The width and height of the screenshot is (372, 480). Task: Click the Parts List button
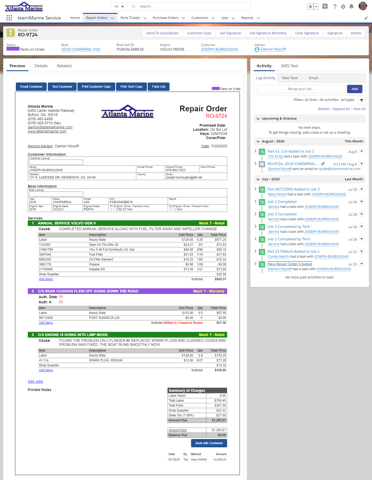click(x=159, y=87)
